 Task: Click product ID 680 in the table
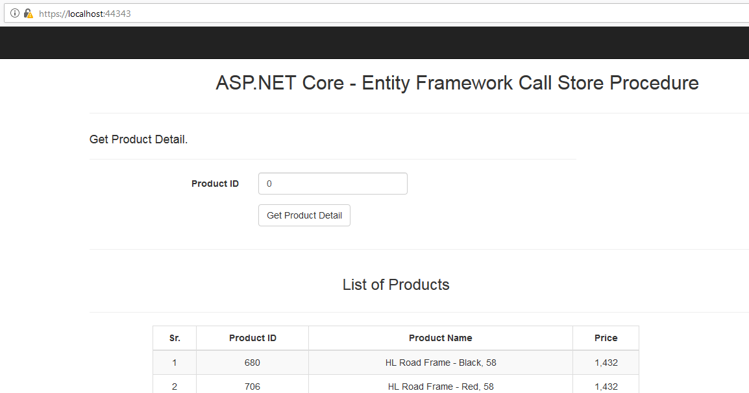pos(252,363)
